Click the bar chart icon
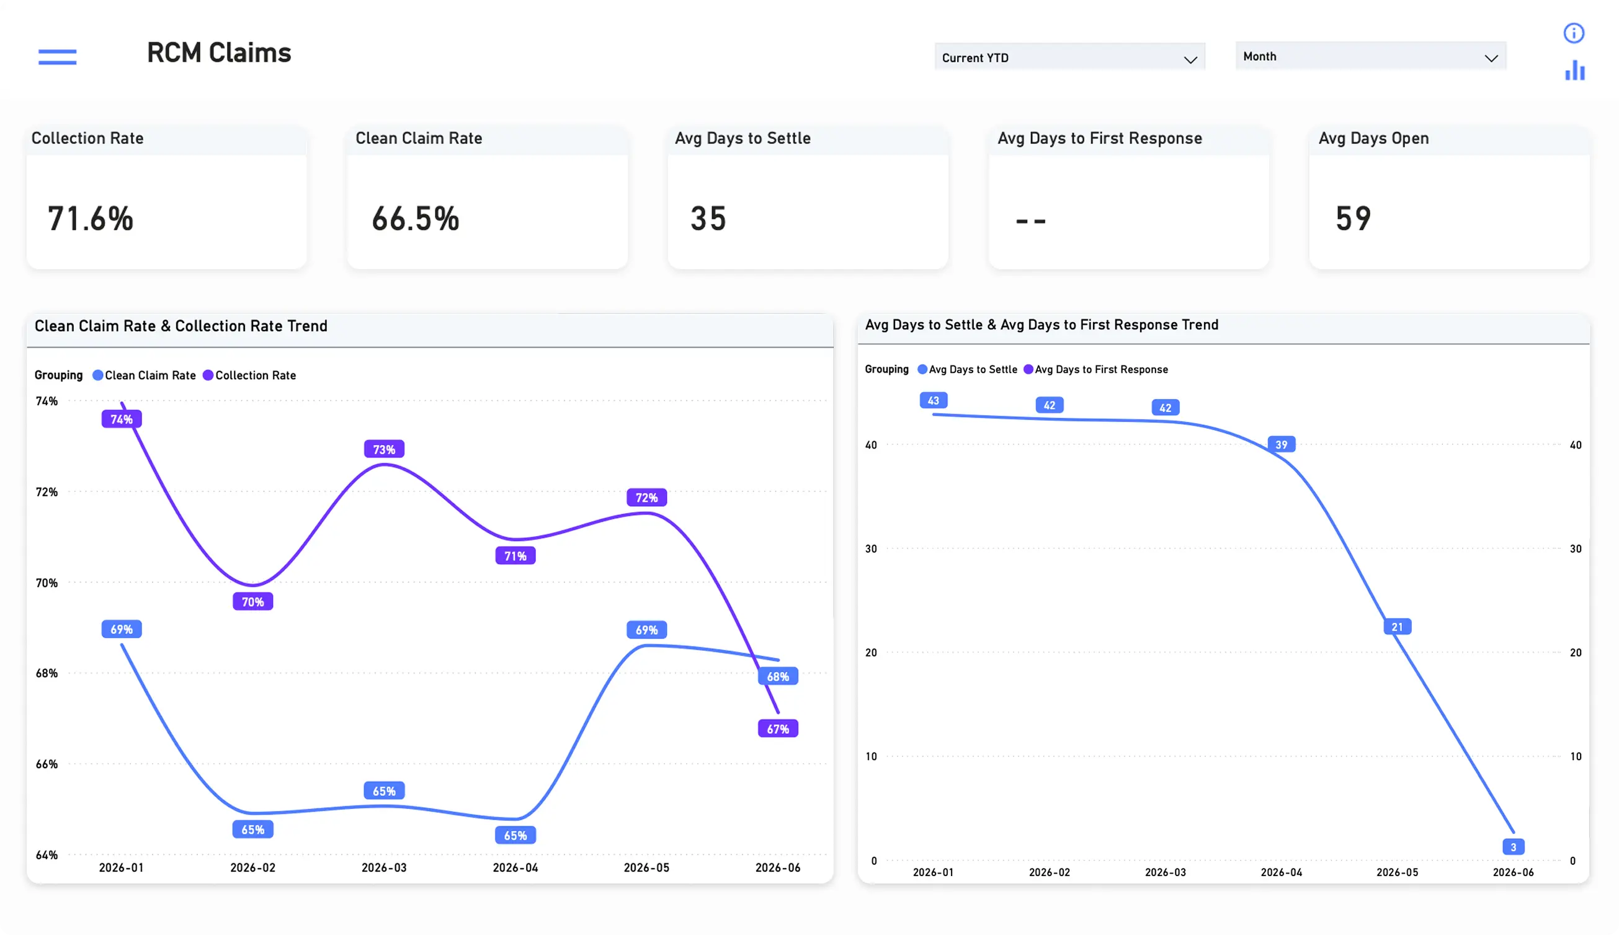 (x=1575, y=70)
